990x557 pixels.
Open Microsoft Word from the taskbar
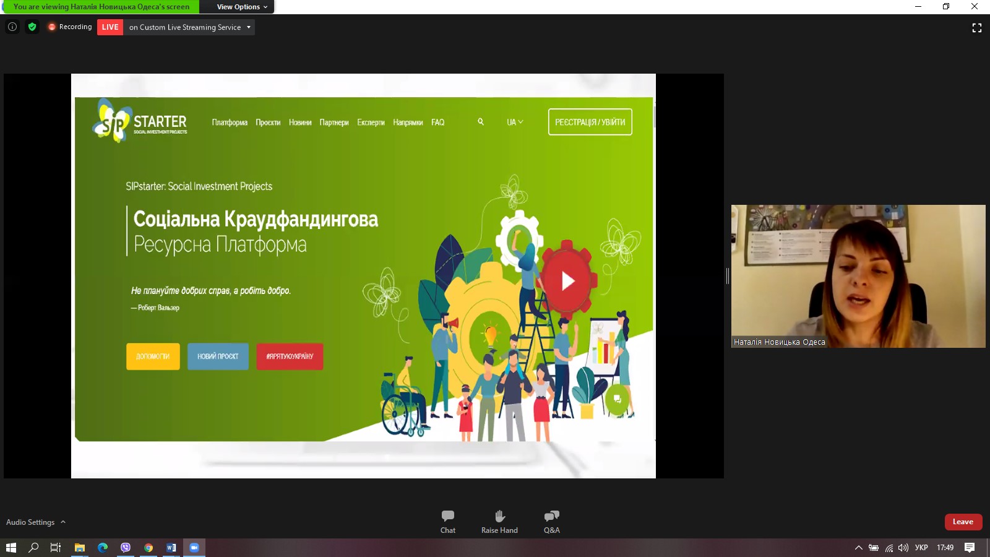(171, 548)
